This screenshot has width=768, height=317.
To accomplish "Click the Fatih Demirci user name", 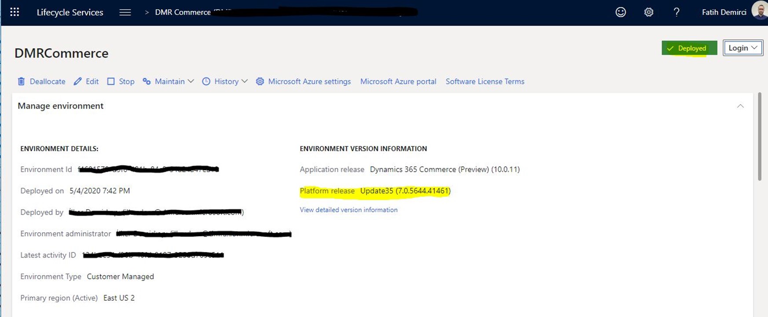I will click(x=724, y=12).
